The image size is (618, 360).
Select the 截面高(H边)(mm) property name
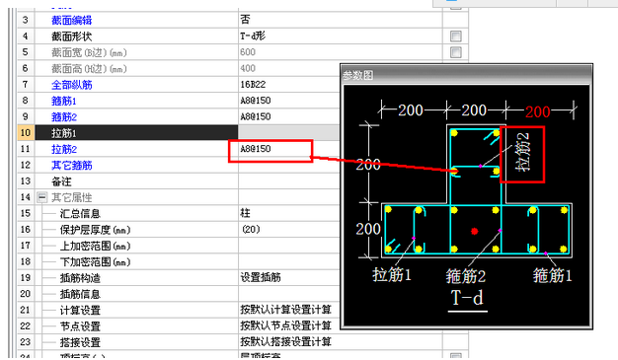point(89,68)
